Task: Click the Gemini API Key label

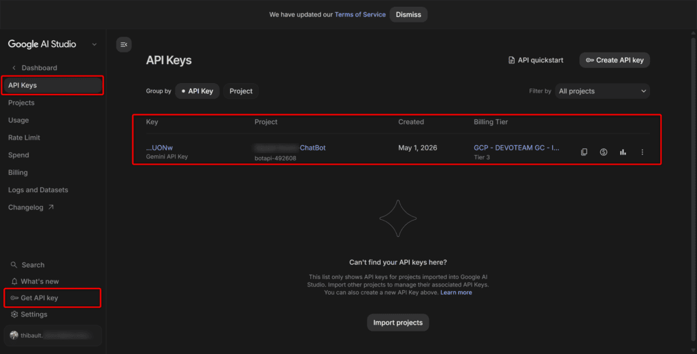Action: tap(167, 157)
